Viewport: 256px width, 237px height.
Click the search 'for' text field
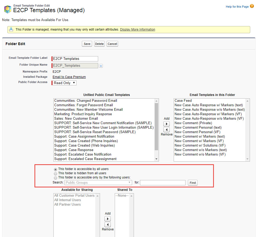point(163,182)
